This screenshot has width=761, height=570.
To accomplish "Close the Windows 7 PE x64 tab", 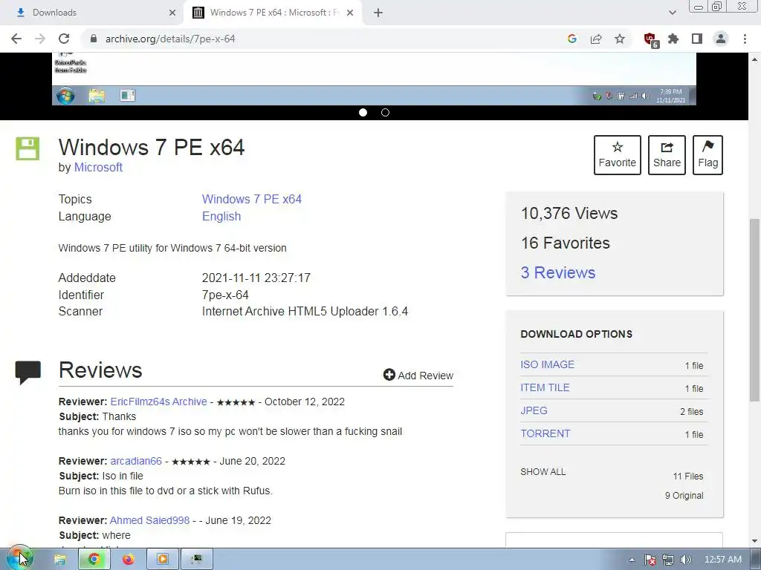I will tap(350, 13).
